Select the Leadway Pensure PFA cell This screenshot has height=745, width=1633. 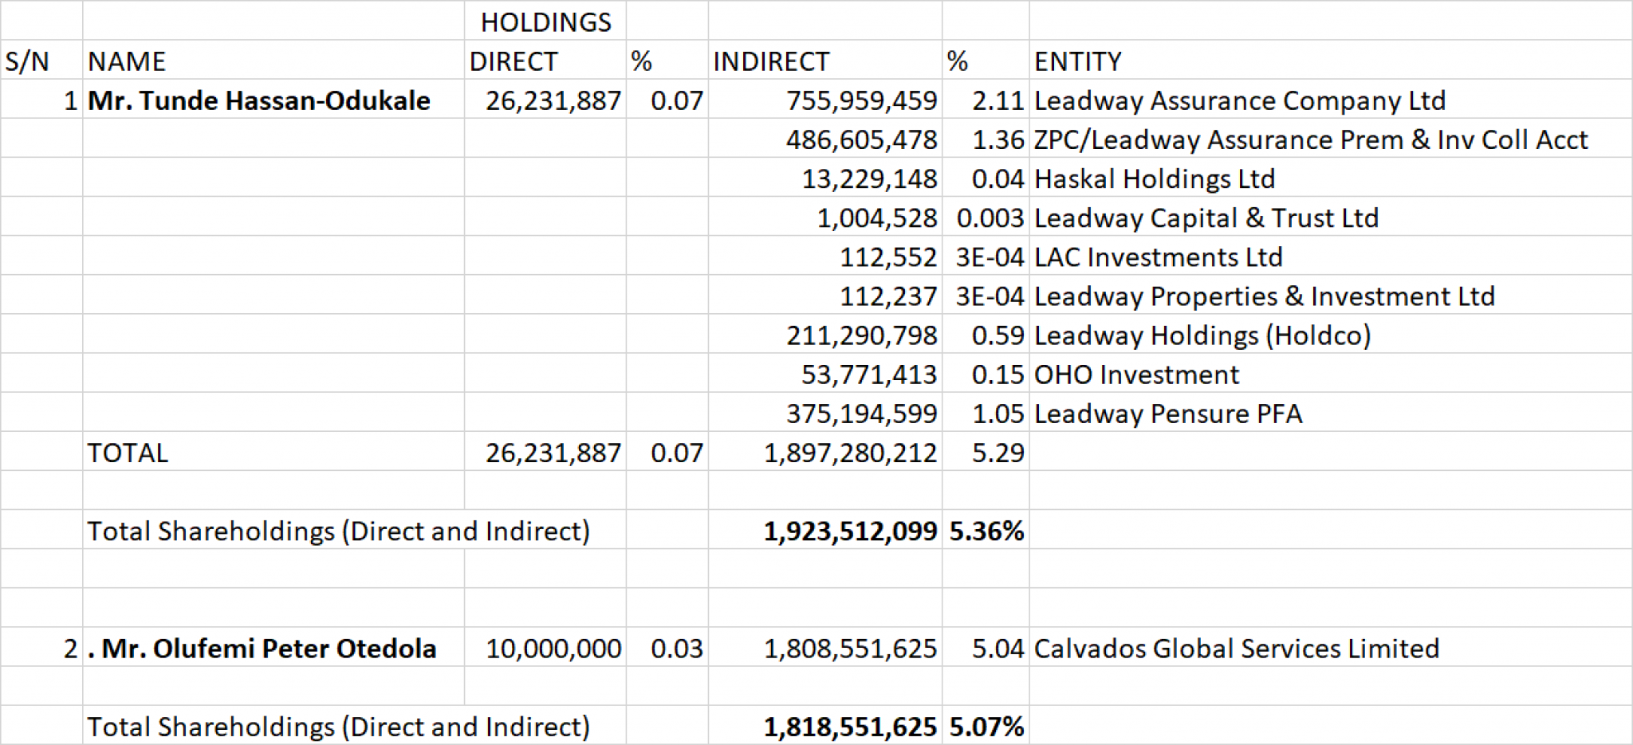pos(1167,414)
